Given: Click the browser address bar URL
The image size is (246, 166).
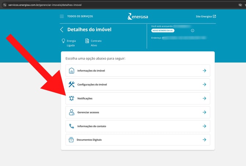Looking at the screenshot, I should click(x=45, y=5).
